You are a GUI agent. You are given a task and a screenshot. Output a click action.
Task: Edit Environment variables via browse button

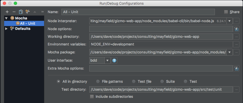pos(236,45)
